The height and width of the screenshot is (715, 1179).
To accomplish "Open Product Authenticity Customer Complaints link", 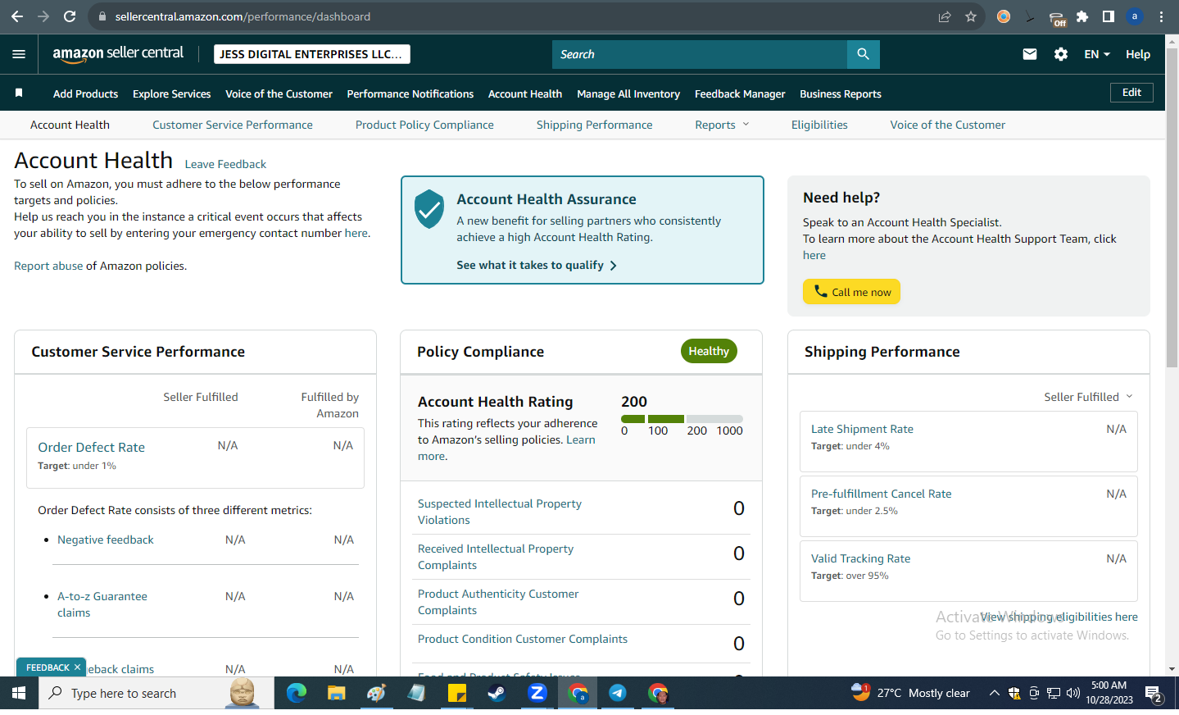I will tap(498, 602).
